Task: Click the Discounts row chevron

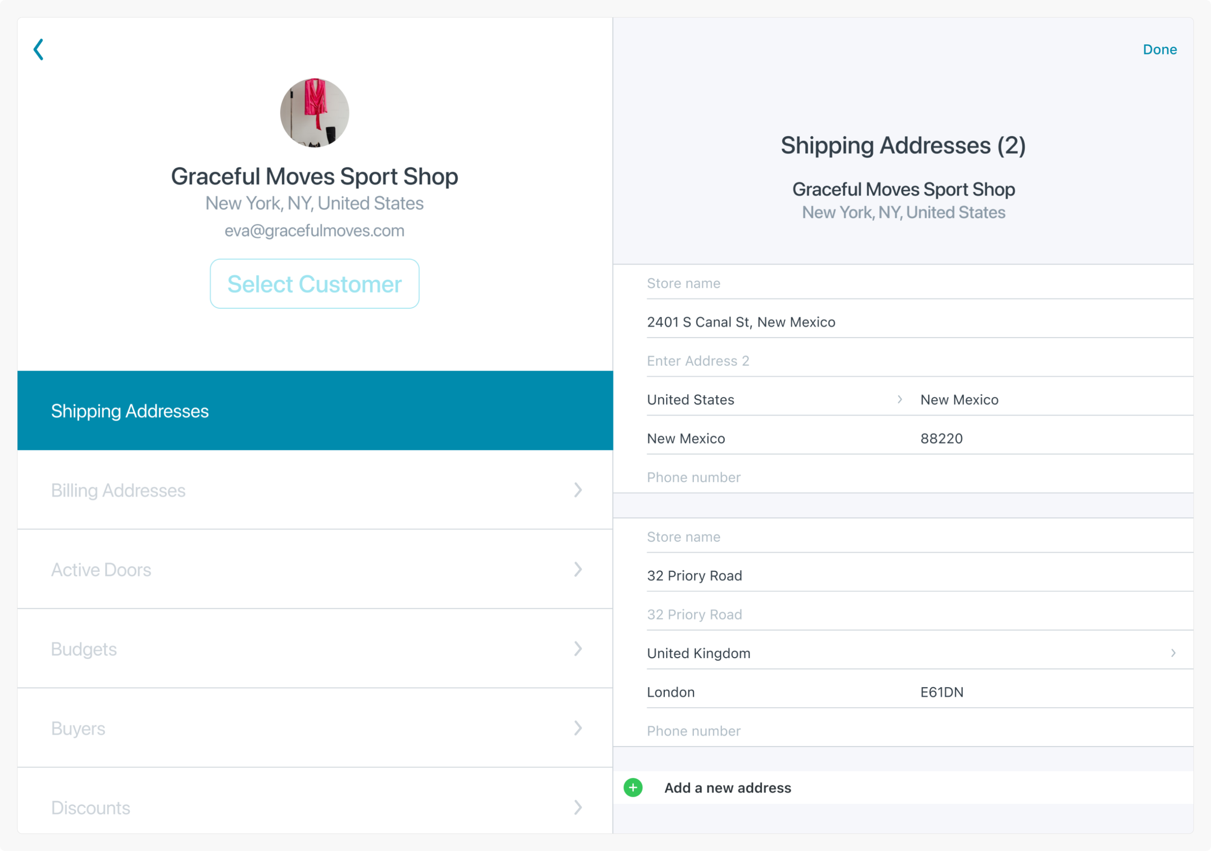Action: tap(578, 807)
